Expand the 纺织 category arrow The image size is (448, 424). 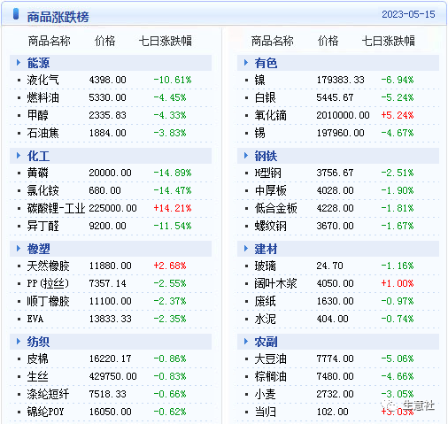[x=19, y=342]
